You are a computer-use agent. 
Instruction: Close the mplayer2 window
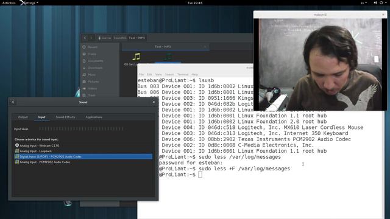pos(383,15)
